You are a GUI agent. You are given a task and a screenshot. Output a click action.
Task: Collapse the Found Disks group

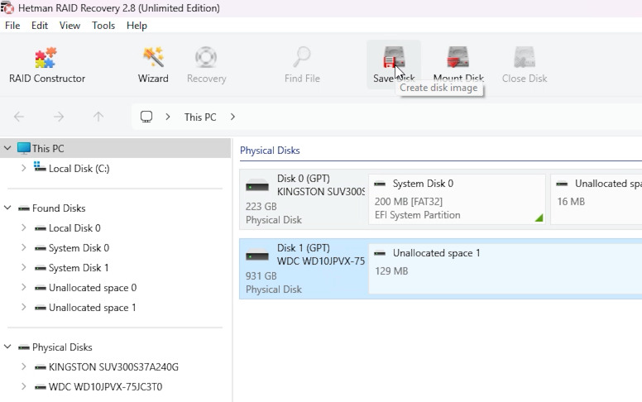click(7, 208)
